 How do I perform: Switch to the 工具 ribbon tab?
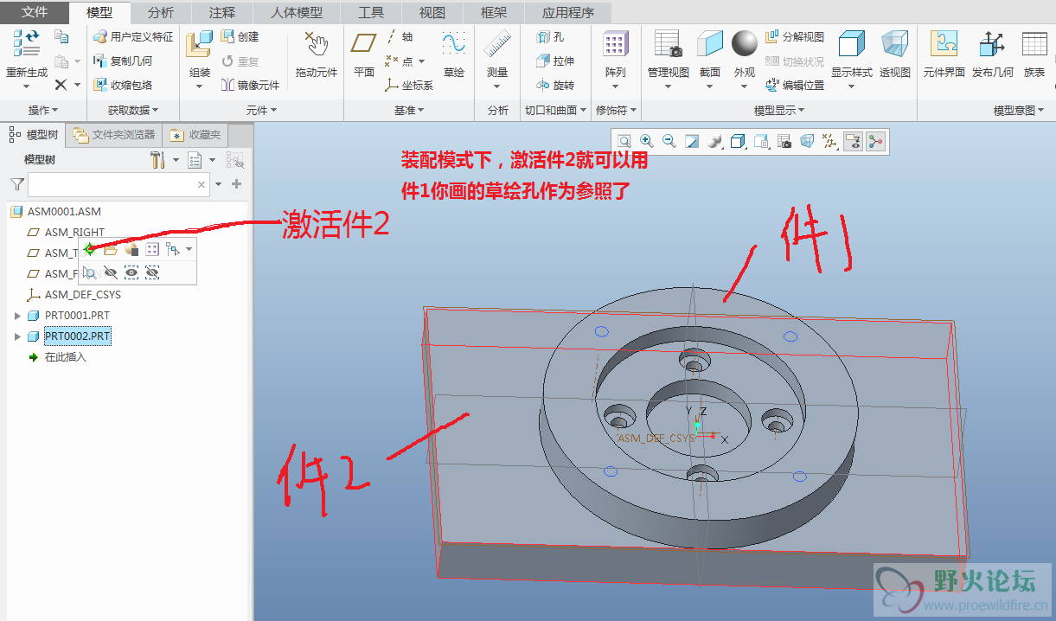click(x=371, y=12)
